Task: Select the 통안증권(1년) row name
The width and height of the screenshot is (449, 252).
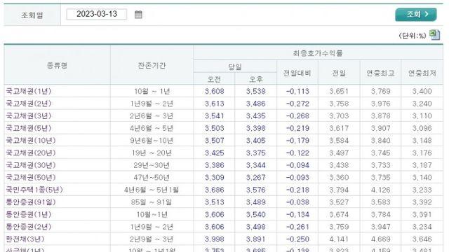Action: (x=29, y=214)
